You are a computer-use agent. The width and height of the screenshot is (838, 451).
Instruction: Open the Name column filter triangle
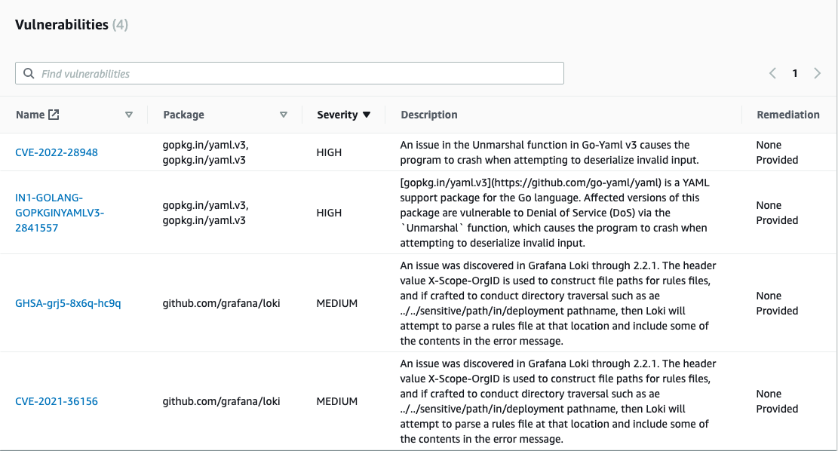(x=129, y=115)
